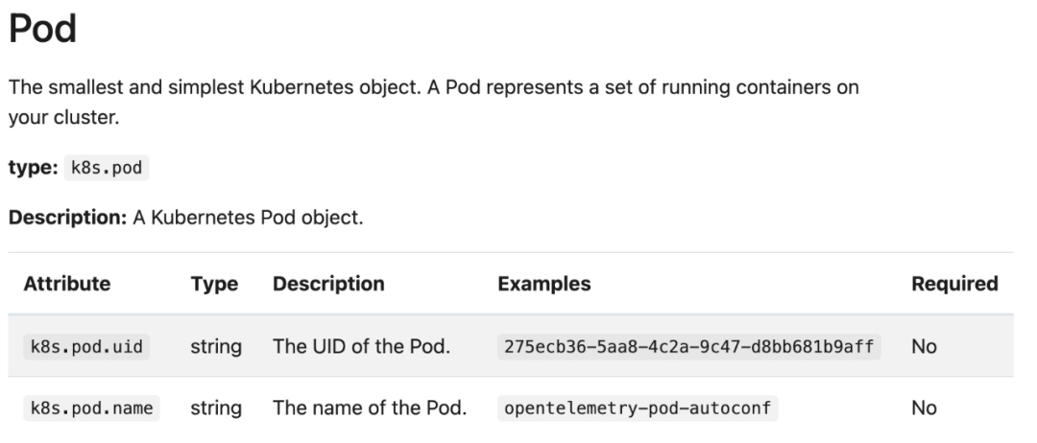This screenshot has height=443, width=1037.
Task: Click 'The name of the Pod.' description
Action: click(370, 408)
